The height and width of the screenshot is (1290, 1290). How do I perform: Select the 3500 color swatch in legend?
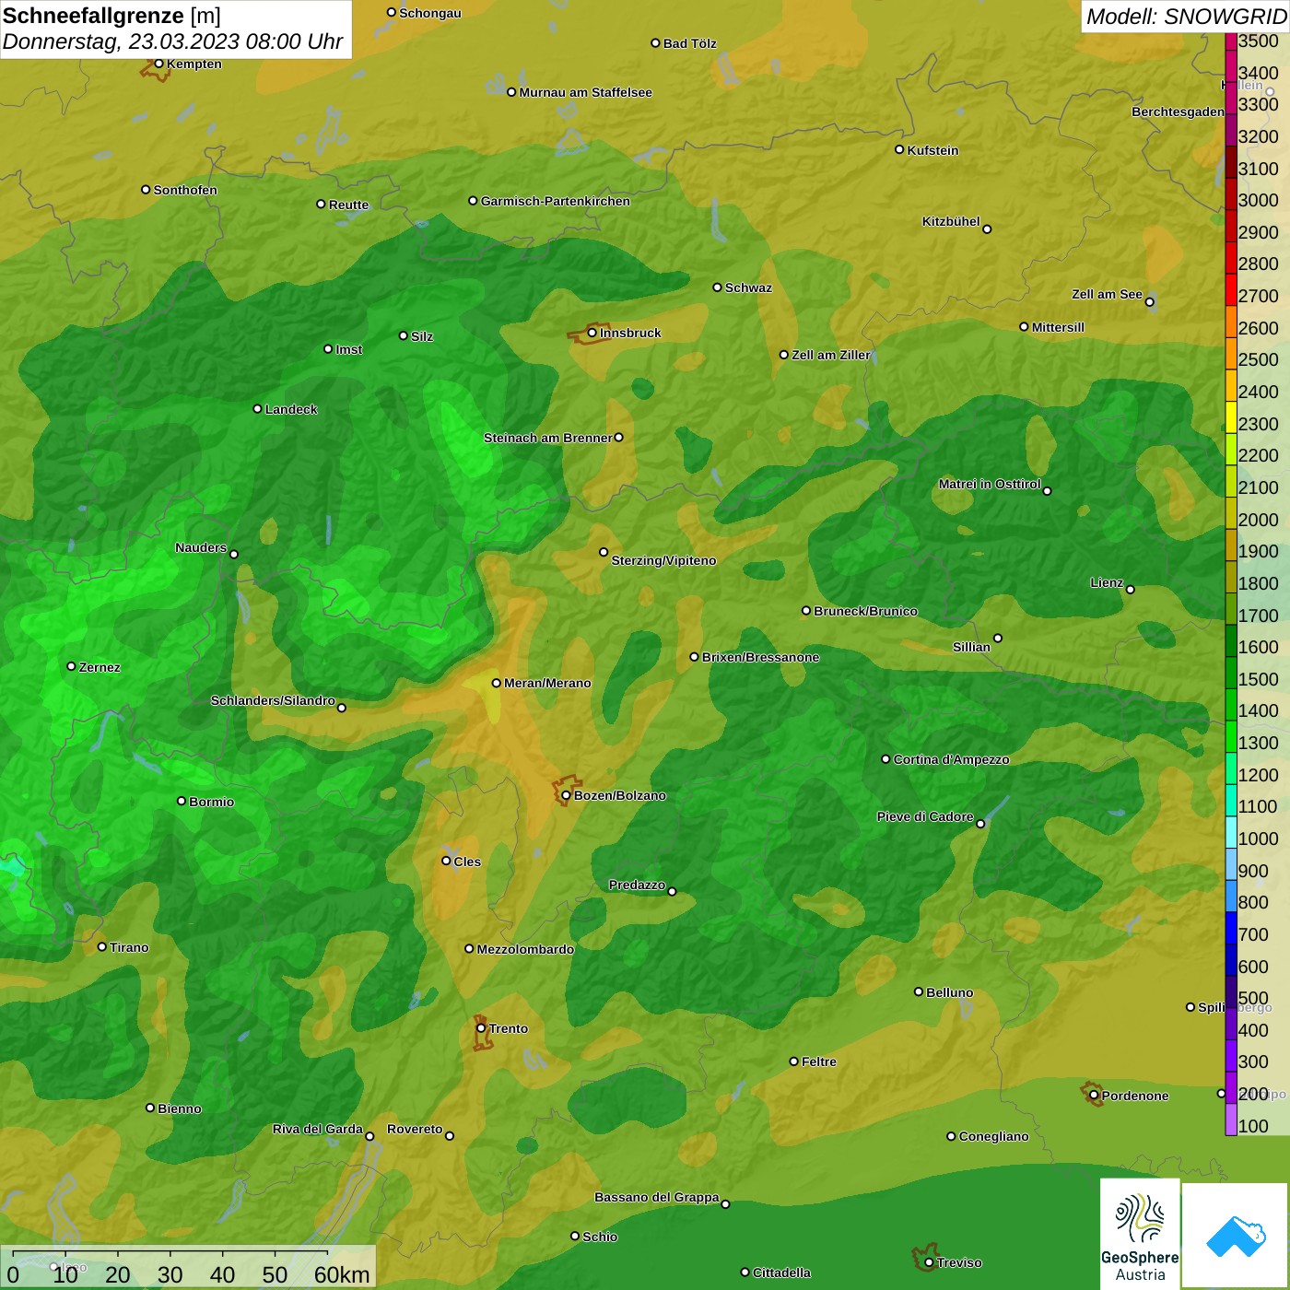pyautogui.click(x=1231, y=41)
